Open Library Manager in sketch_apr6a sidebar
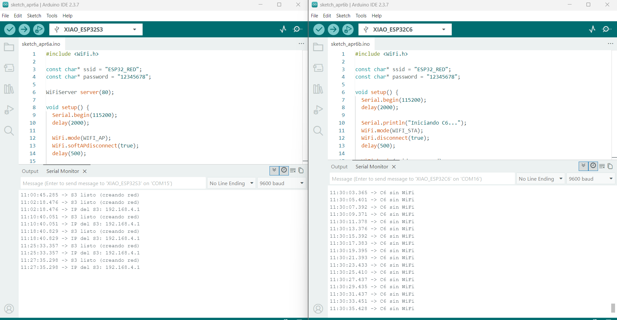The image size is (617, 320). point(9,89)
